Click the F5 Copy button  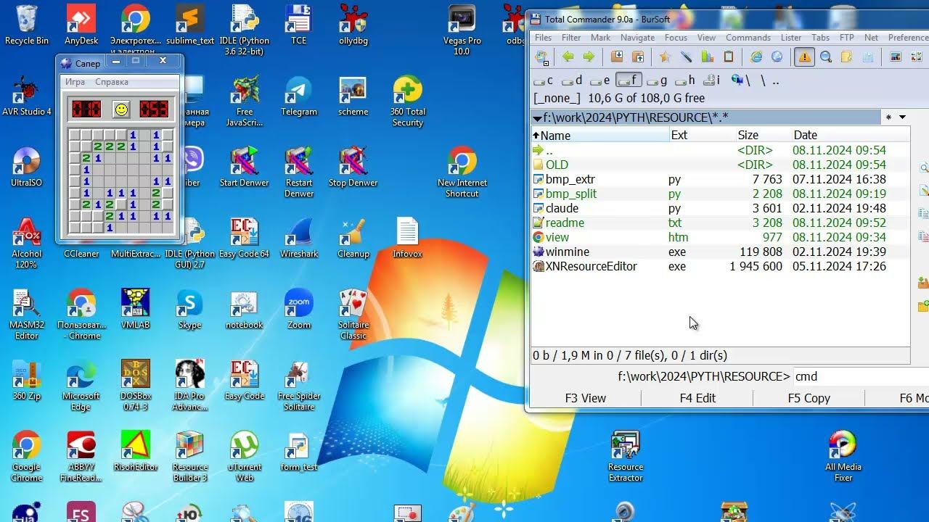[x=809, y=398]
